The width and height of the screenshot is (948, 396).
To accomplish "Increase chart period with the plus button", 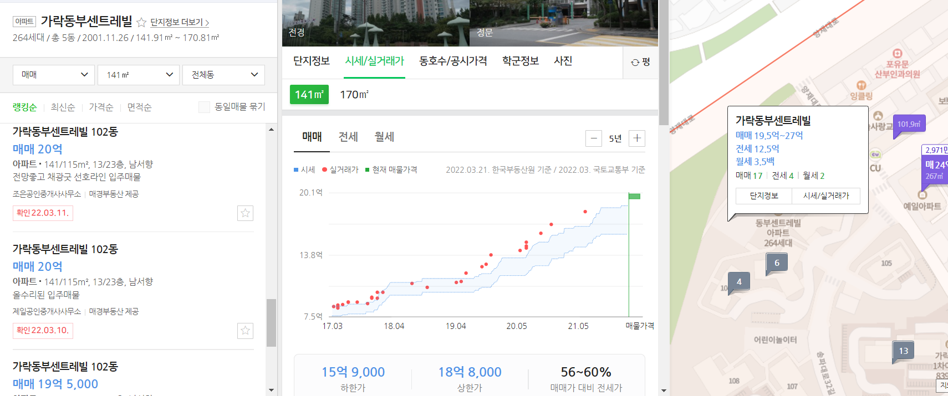I will click(x=637, y=138).
